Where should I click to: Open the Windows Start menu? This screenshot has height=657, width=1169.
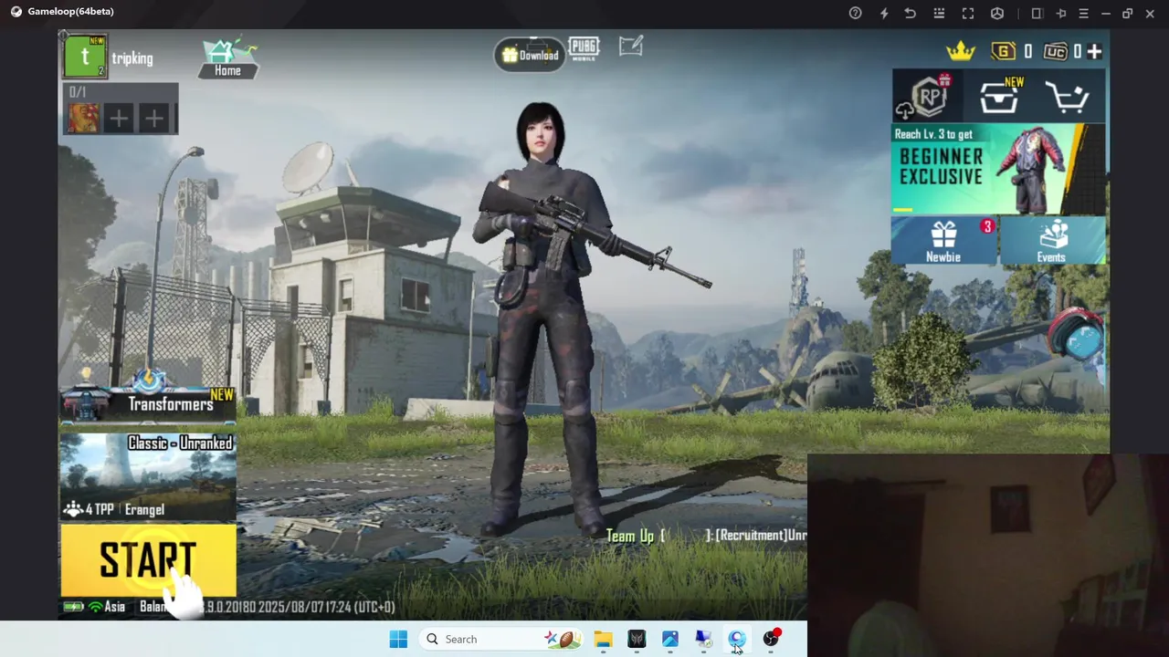[398, 639]
